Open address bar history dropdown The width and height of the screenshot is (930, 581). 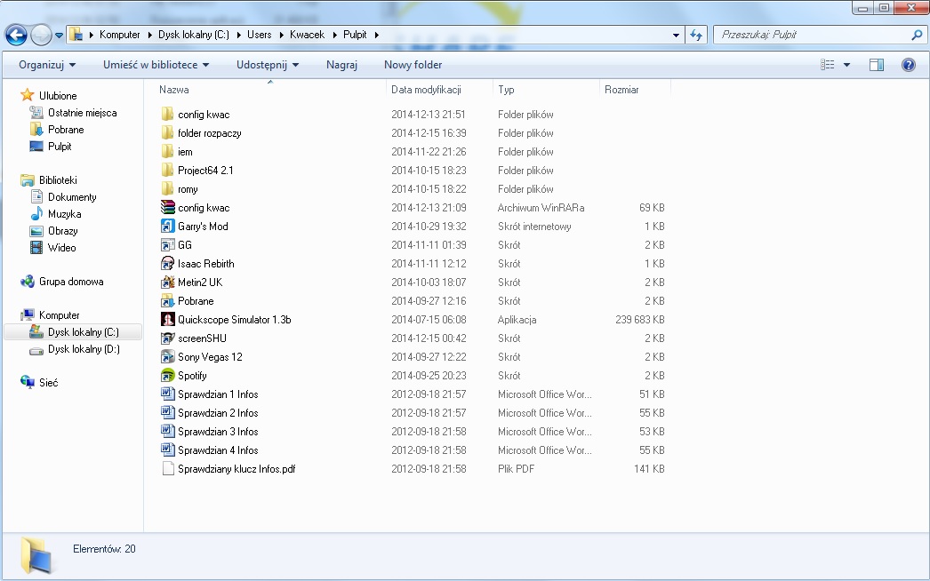pos(676,35)
